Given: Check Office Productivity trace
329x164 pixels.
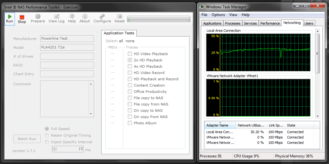Looking at the screenshot, I should coord(130,91).
